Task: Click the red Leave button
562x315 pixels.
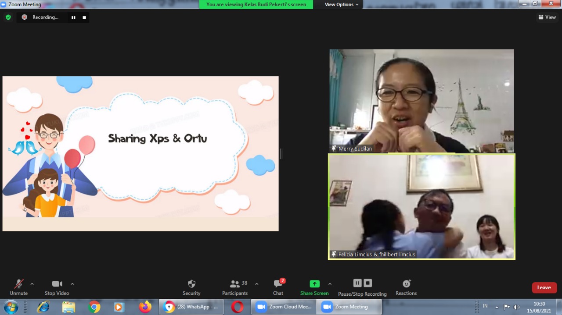Action: (x=544, y=287)
